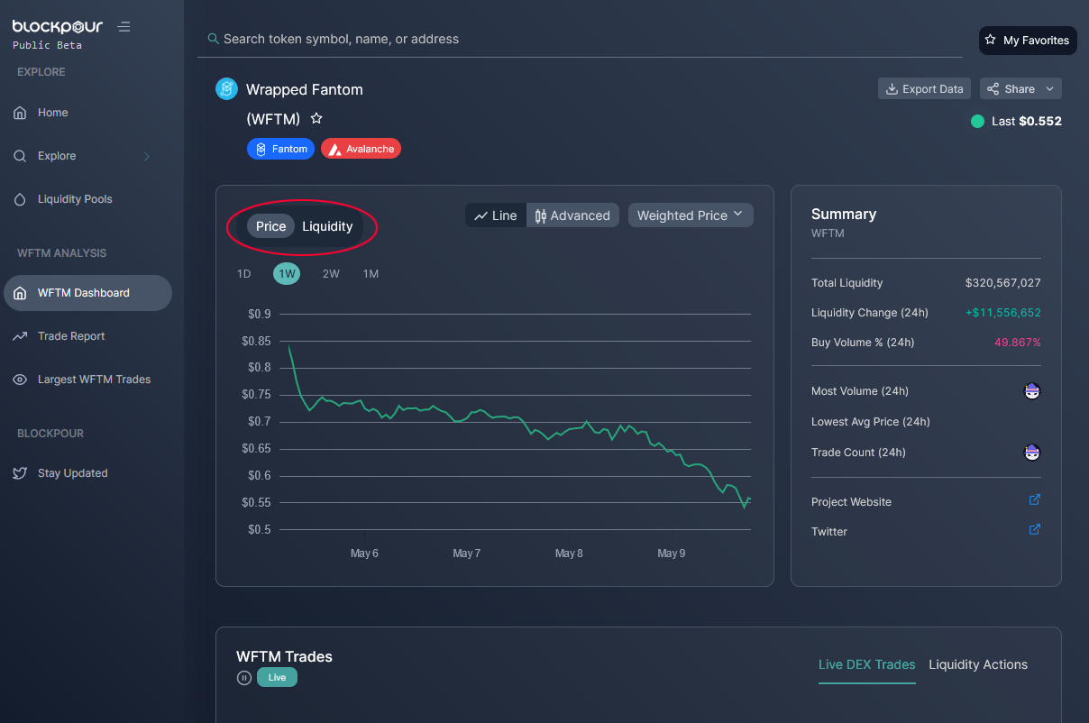Click the Lowest Avg Price (24h) label
Image resolution: width=1089 pixels, height=723 pixels.
click(x=871, y=422)
